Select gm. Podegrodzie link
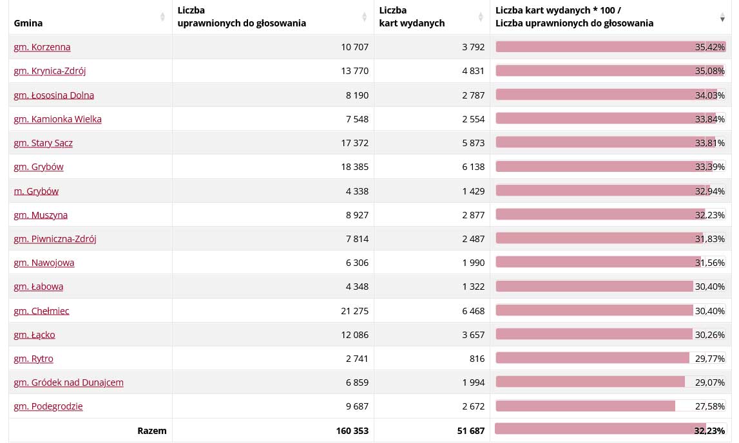This screenshot has height=443, width=739. (x=48, y=406)
